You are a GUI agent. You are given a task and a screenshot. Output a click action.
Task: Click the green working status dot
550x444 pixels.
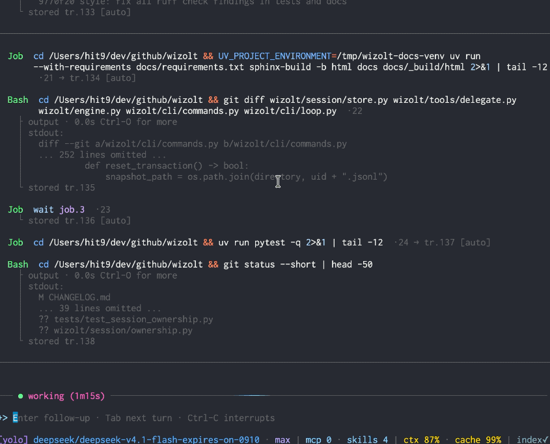20,396
